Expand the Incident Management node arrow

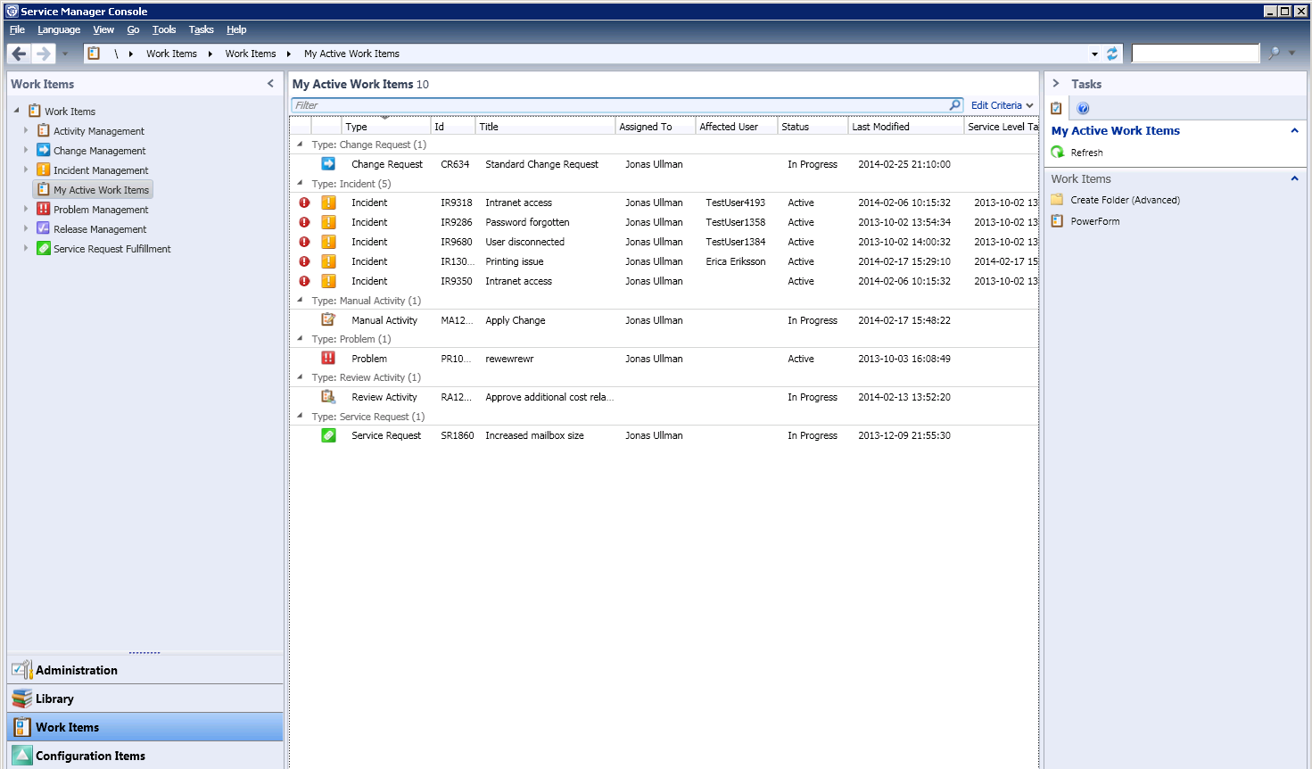coord(26,170)
